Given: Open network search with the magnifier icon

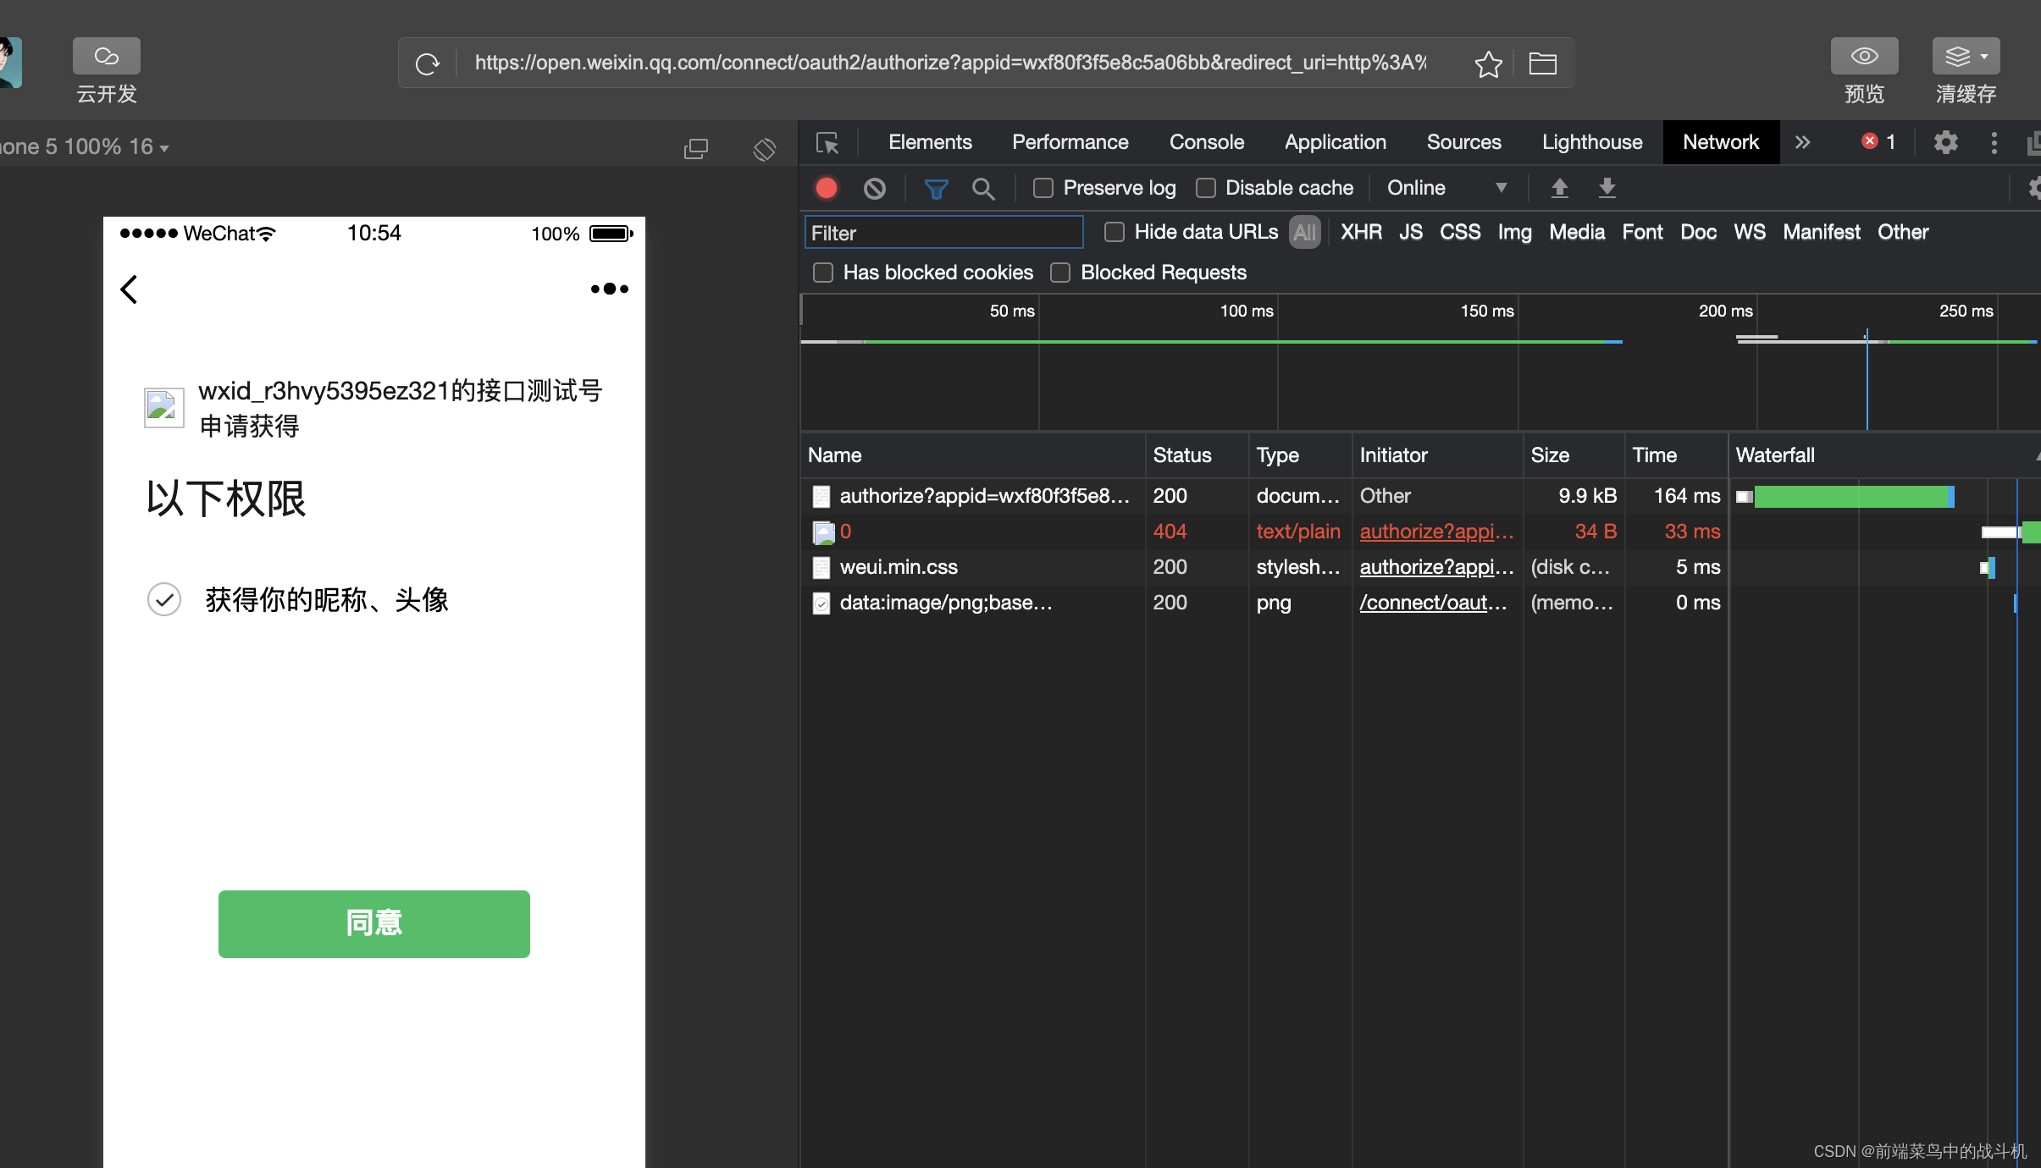Looking at the screenshot, I should (x=983, y=188).
